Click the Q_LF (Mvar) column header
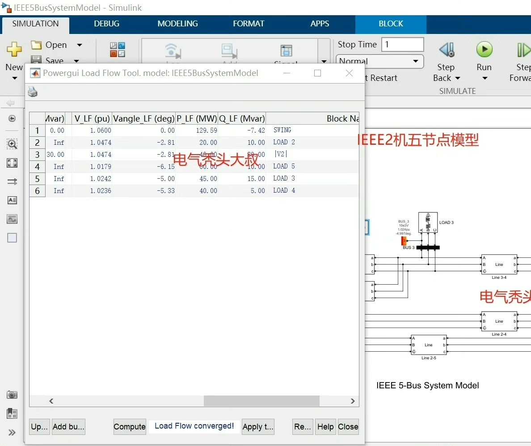Image resolution: width=531 pixels, height=446 pixels. click(x=242, y=118)
